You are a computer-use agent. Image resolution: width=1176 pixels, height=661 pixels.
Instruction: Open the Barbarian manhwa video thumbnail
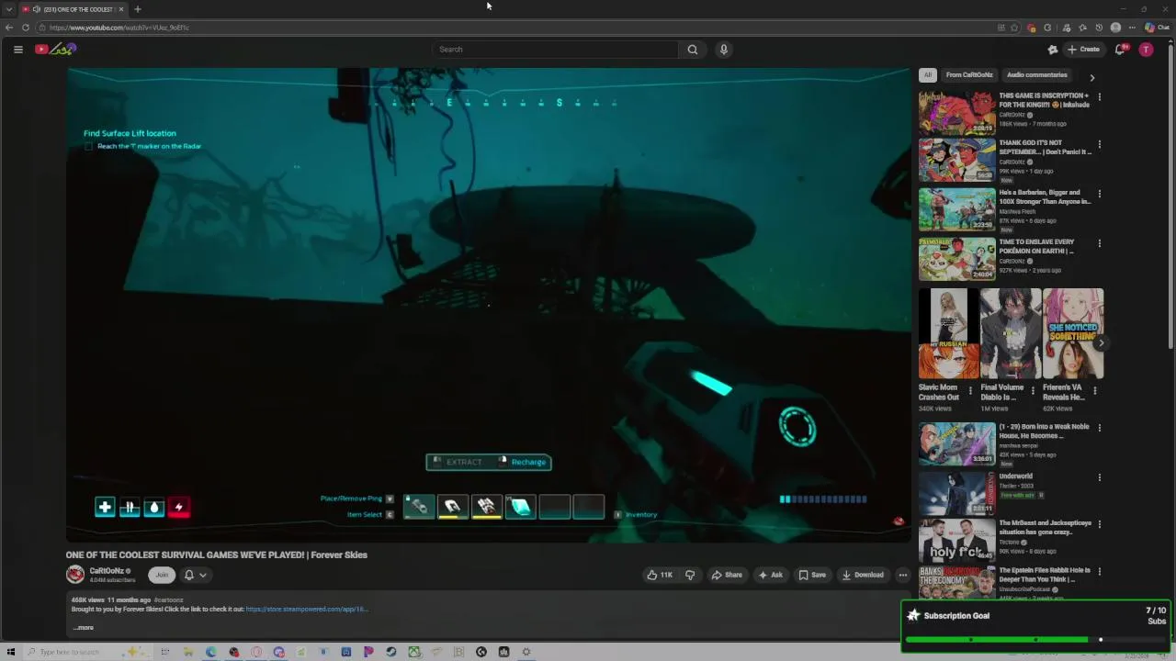(956, 209)
